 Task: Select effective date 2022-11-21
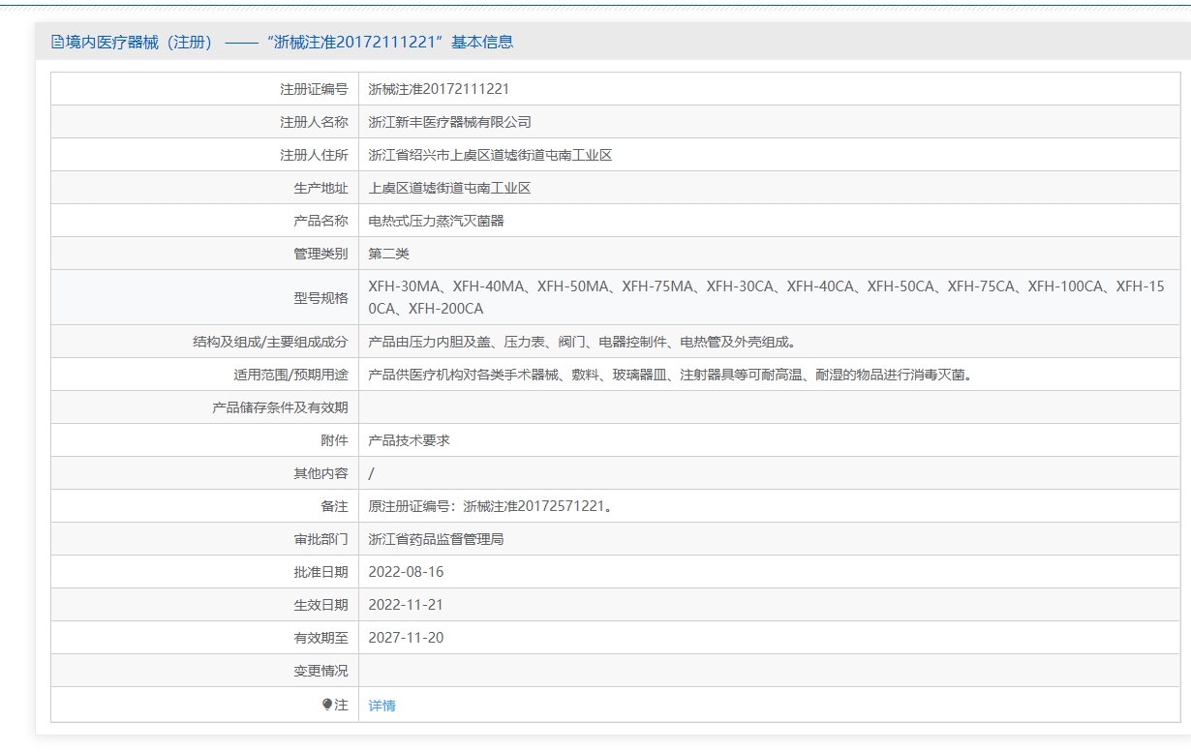point(406,605)
